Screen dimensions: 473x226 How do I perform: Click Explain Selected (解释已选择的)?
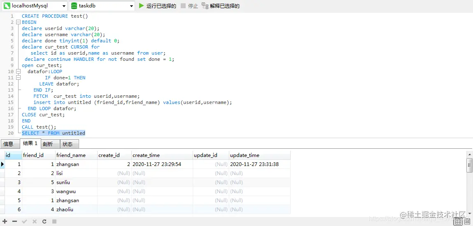point(221,6)
